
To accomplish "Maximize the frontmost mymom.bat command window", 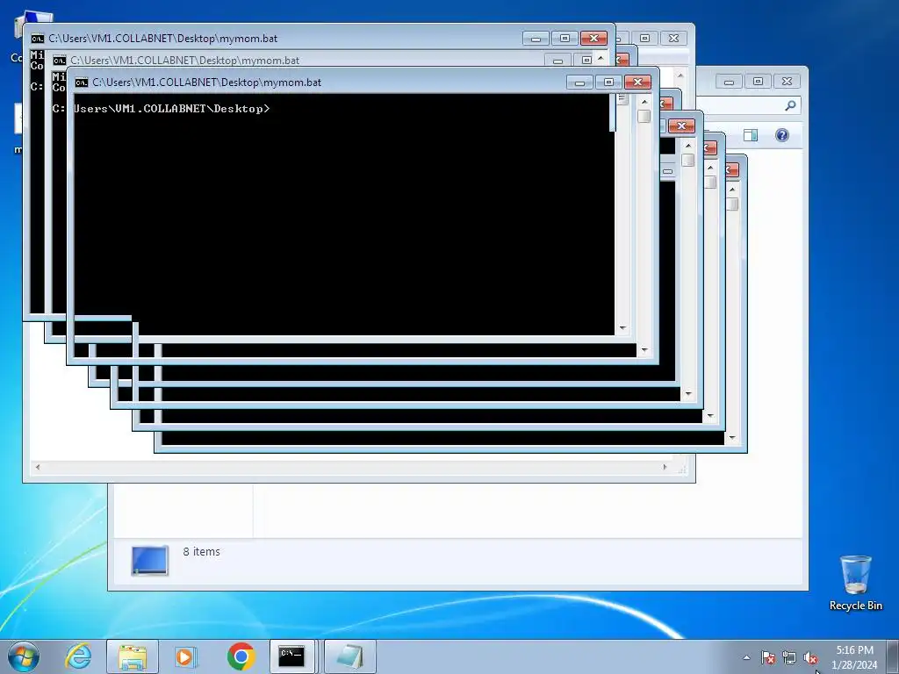I will click(x=608, y=82).
